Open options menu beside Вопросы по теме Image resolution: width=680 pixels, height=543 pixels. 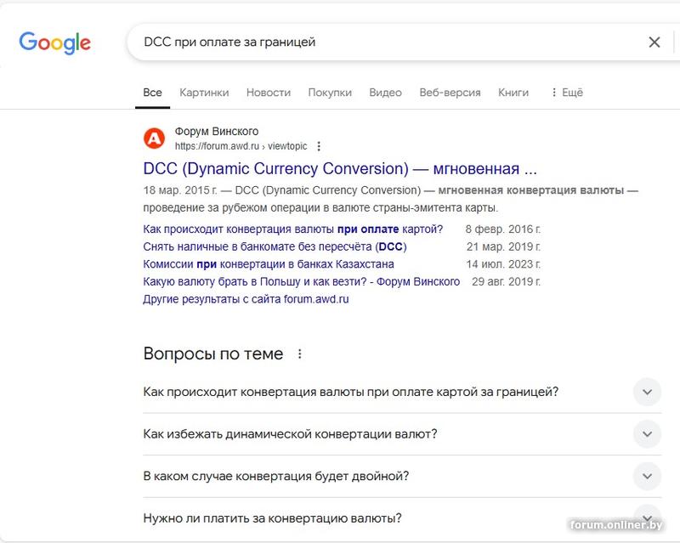click(299, 354)
